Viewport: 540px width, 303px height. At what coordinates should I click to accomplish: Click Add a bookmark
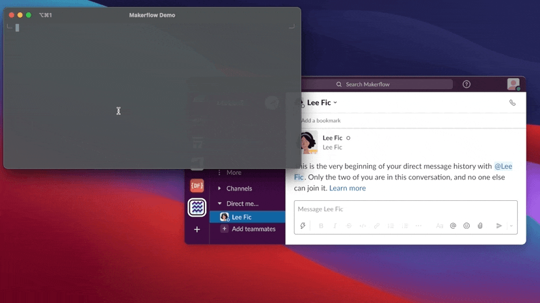[x=321, y=120]
